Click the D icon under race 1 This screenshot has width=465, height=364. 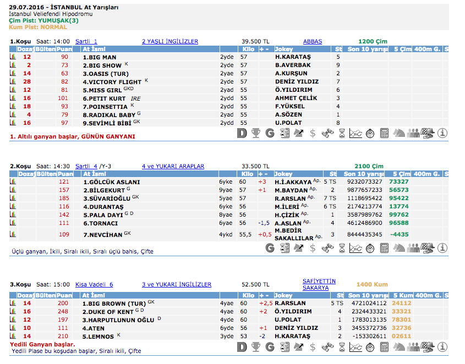point(242,133)
